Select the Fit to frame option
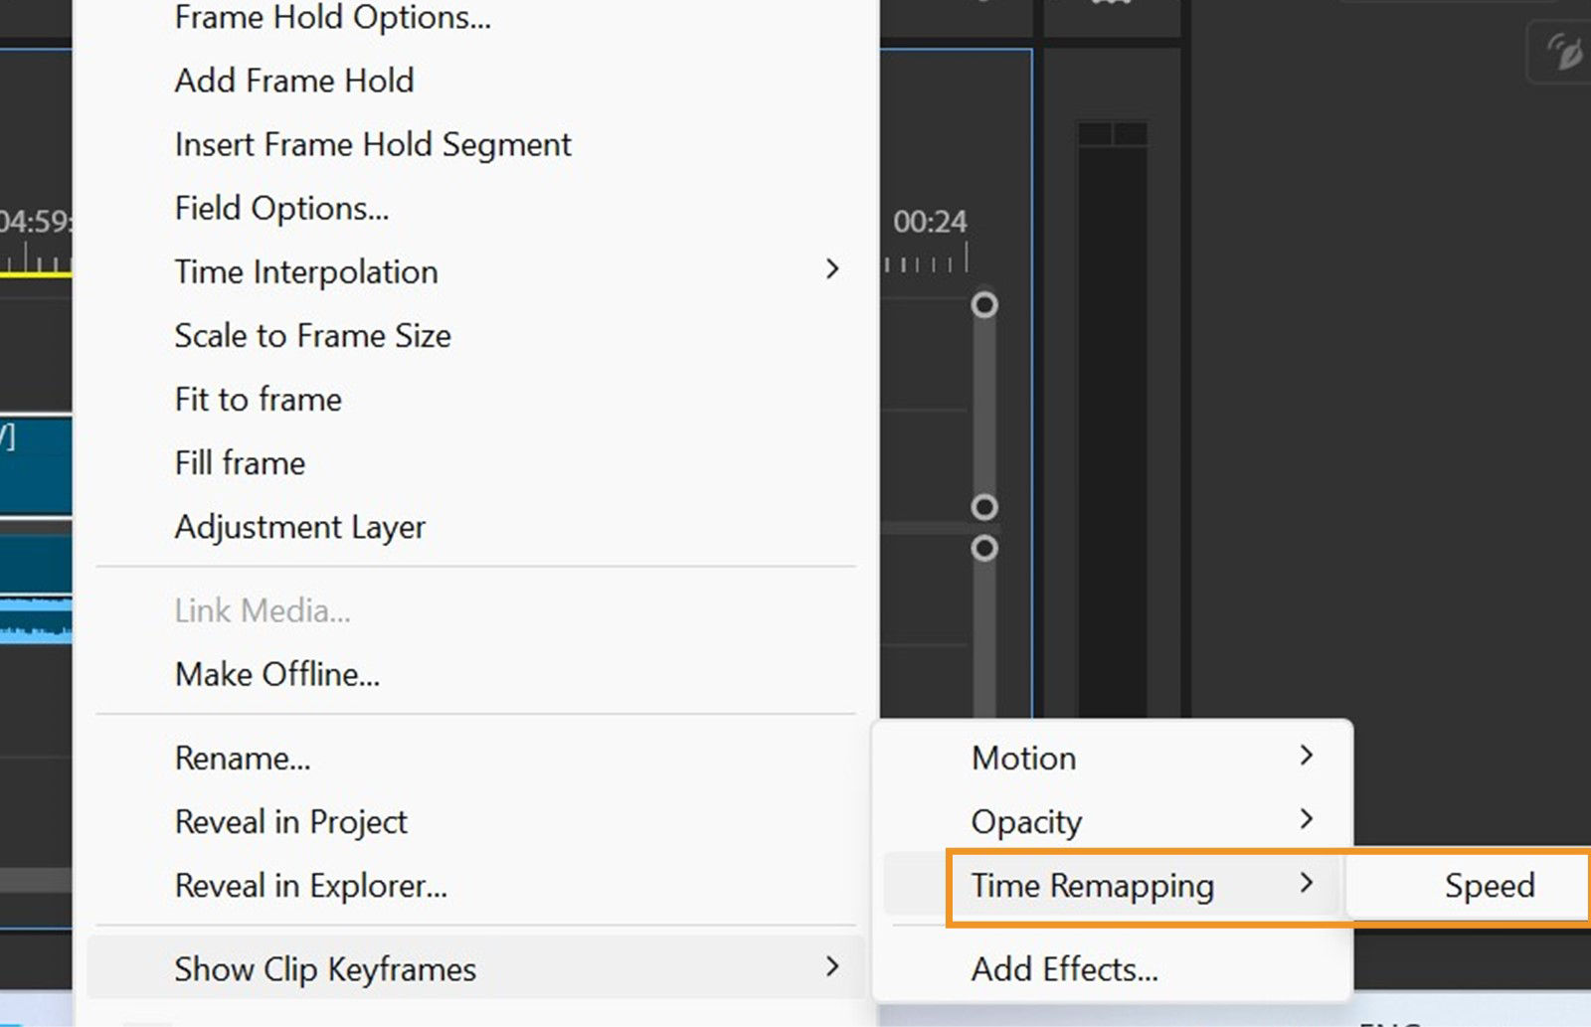 click(258, 399)
